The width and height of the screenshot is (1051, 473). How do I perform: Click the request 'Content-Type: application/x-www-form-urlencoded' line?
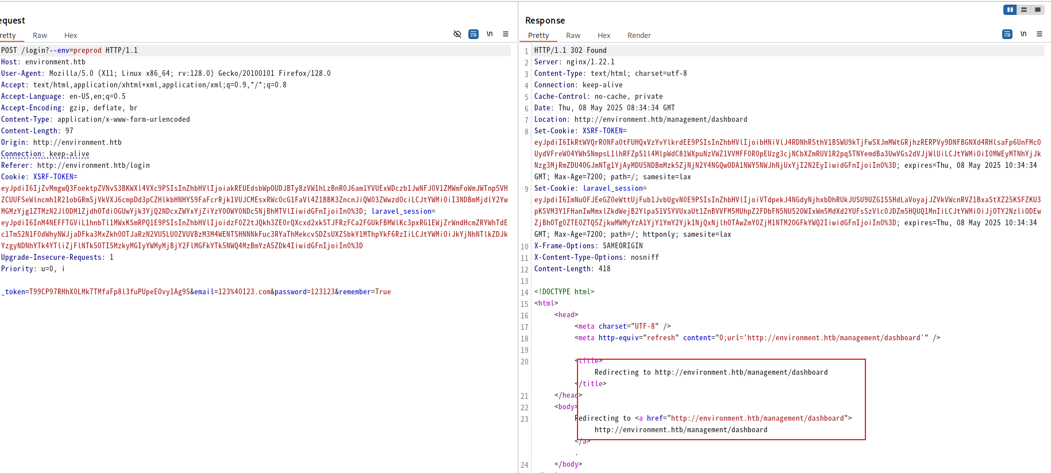(95, 120)
